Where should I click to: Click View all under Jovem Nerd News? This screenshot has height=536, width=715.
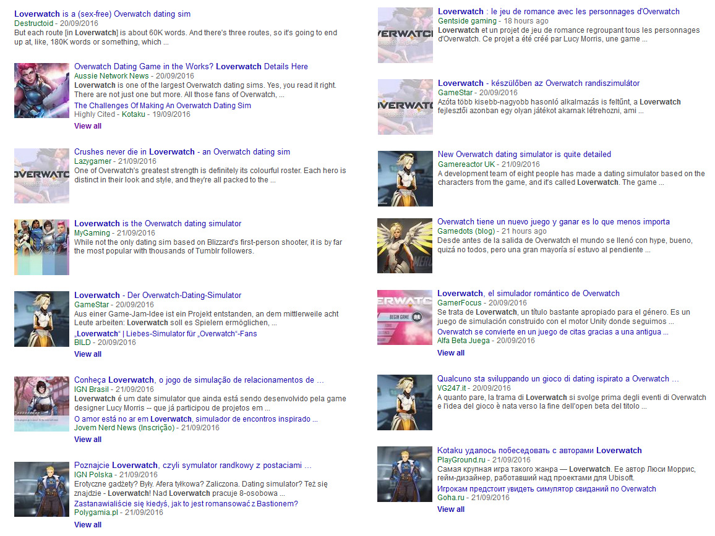pyautogui.click(x=88, y=440)
